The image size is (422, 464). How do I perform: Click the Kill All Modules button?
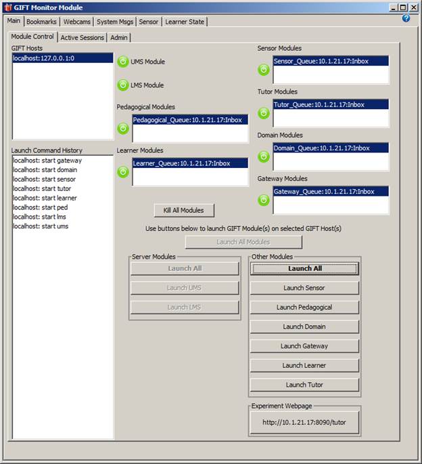point(184,211)
